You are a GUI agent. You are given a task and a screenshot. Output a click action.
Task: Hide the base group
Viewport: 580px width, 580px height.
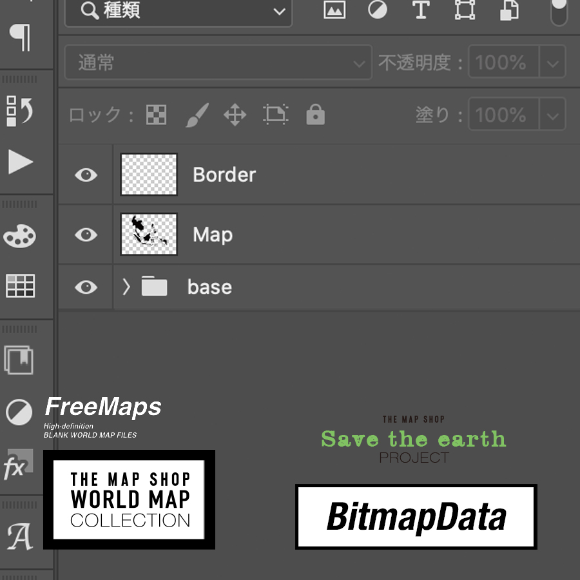tap(86, 287)
